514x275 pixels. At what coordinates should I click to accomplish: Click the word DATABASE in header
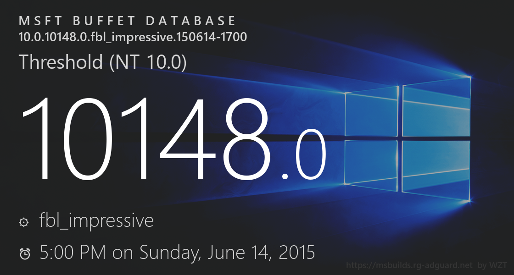coord(190,21)
